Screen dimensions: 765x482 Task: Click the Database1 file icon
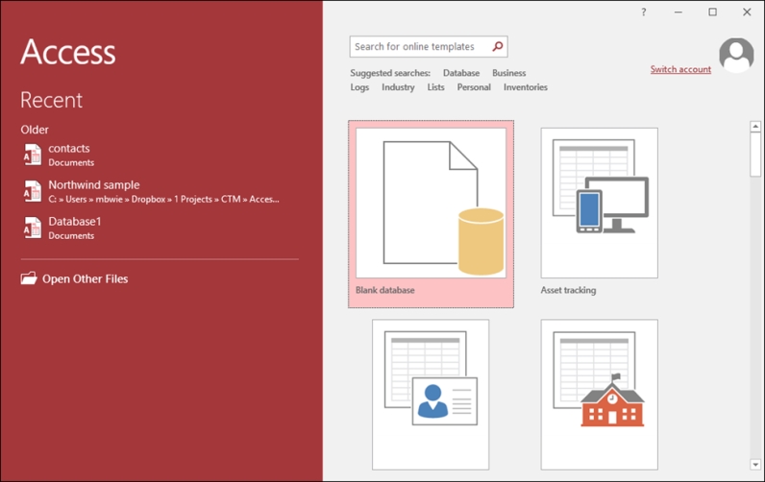33,228
